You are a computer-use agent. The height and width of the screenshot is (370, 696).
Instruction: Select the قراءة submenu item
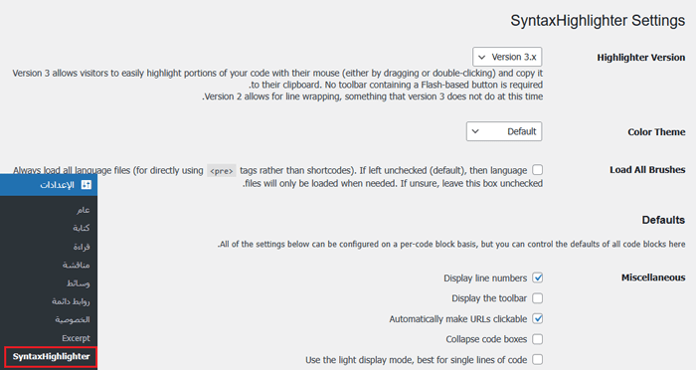coord(82,247)
